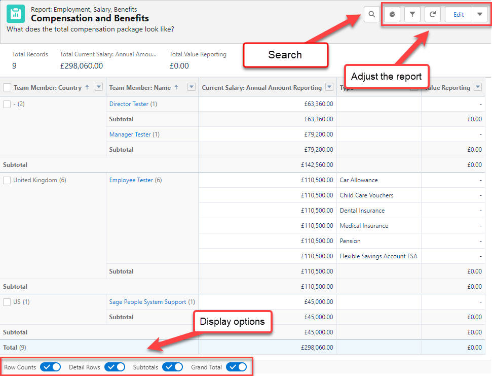Click the Compensation and Benefits report icon
This screenshot has width=492, height=376.
coord(16,14)
